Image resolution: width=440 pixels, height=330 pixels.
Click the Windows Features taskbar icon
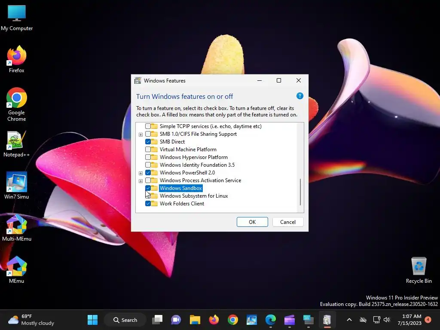pos(327,320)
